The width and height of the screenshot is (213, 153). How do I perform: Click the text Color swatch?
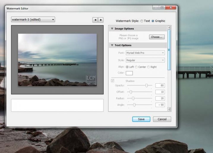pos(129,73)
